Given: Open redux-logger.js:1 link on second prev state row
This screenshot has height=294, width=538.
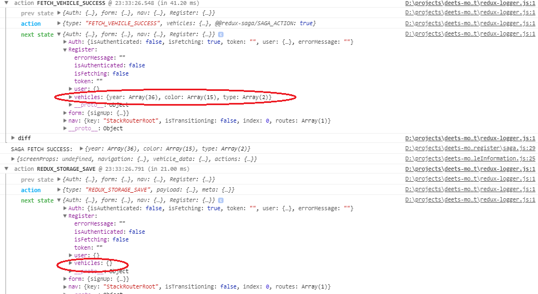Looking at the screenshot, I should (470, 179).
